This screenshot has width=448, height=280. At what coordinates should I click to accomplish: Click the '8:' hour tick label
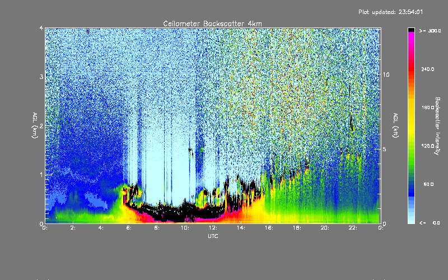tap(157, 228)
